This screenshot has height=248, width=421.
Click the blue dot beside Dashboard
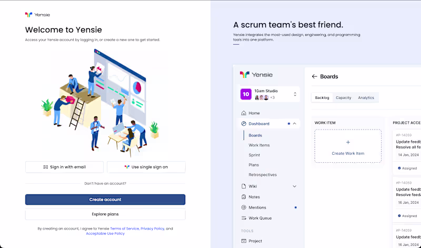point(289,124)
